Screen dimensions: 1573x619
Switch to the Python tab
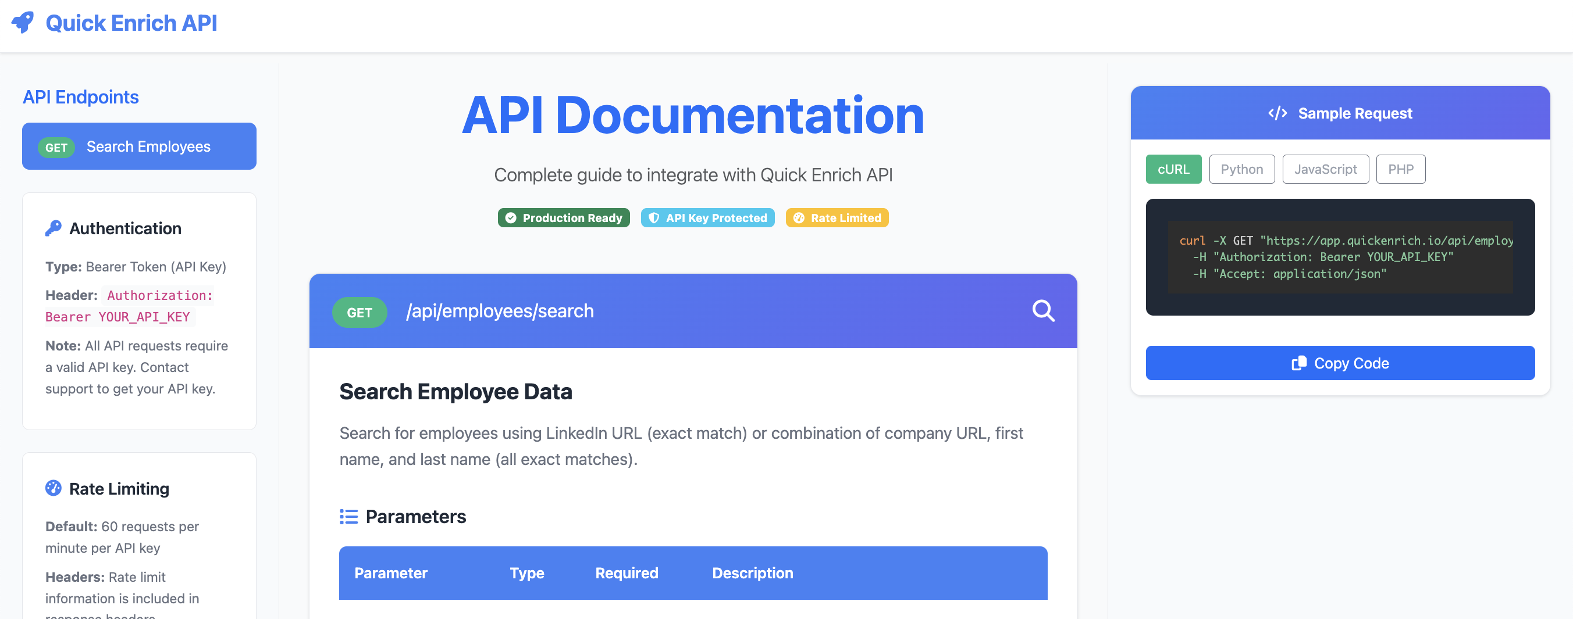point(1241,169)
